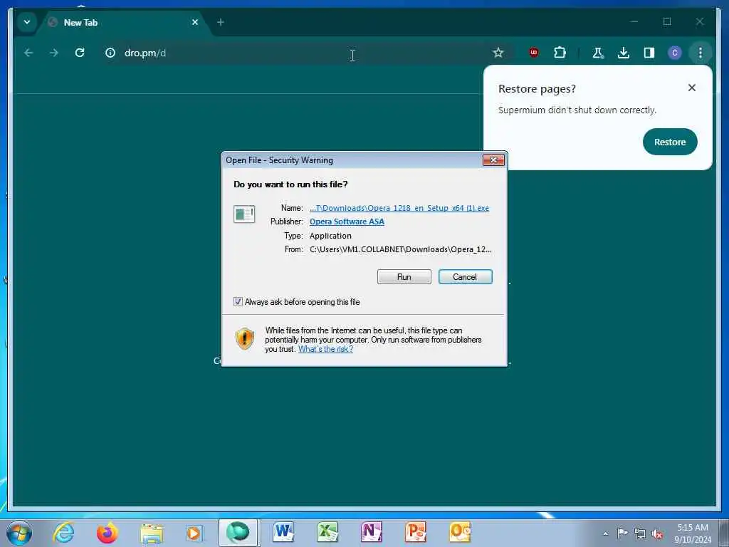Bookmark this page with the star icon
This screenshot has height=547, width=729.
[x=498, y=53]
